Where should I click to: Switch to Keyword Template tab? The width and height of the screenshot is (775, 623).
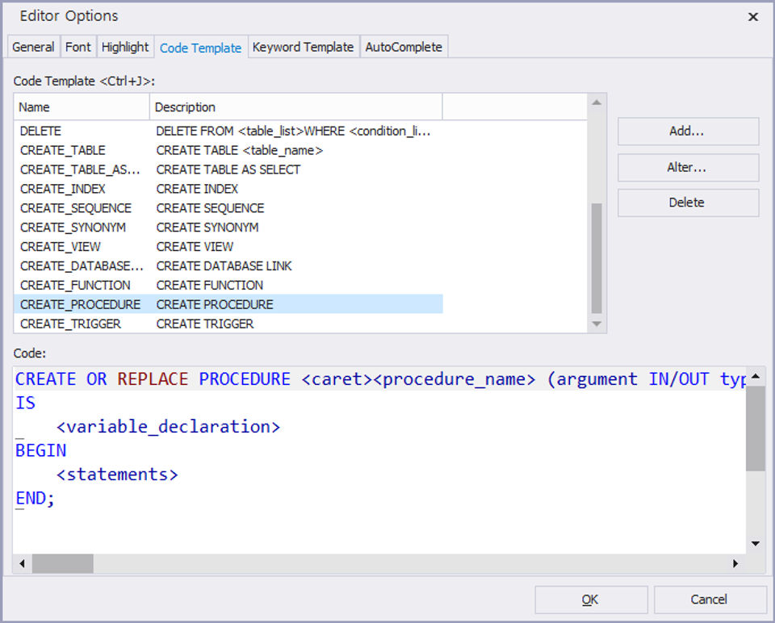pos(303,47)
